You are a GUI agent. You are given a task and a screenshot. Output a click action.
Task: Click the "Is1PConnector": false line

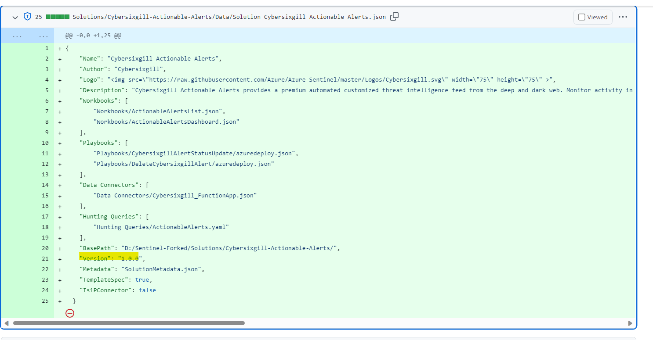[118, 290]
